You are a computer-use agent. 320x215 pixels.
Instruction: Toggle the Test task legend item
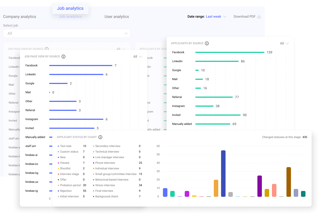click(x=66, y=146)
